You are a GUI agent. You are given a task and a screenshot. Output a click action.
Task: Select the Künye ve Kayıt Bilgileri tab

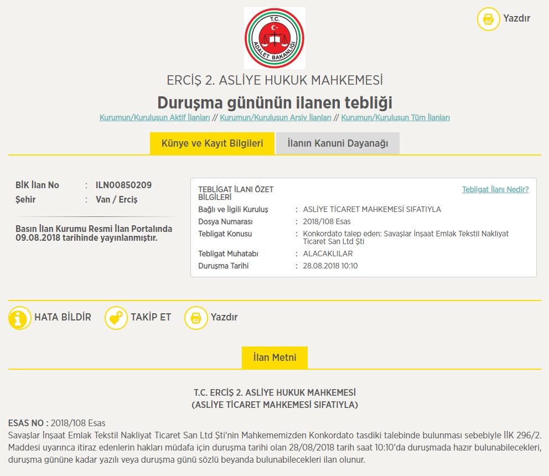click(x=212, y=143)
